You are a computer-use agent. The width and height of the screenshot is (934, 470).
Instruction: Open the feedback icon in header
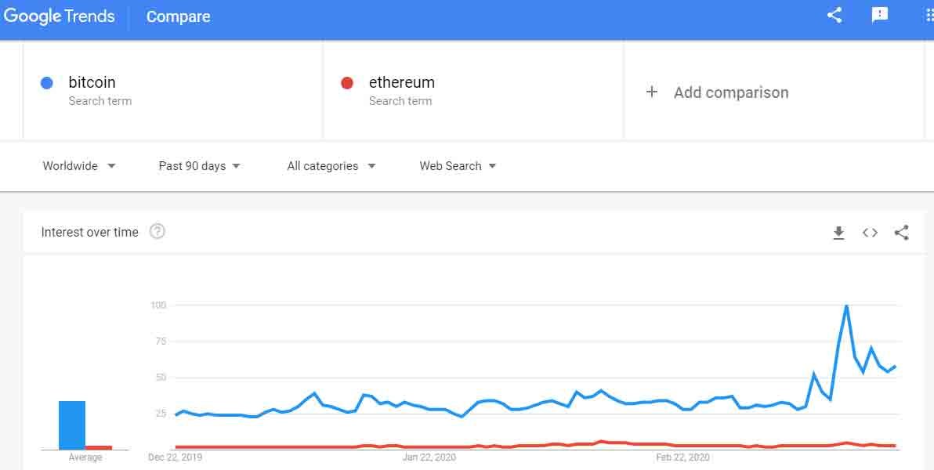click(x=880, y=16)
